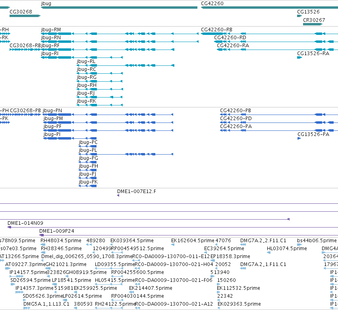This screenshot has width=338, height=310.
Task: Select the jbug gene bar
Action: click(x=119, y=8)
